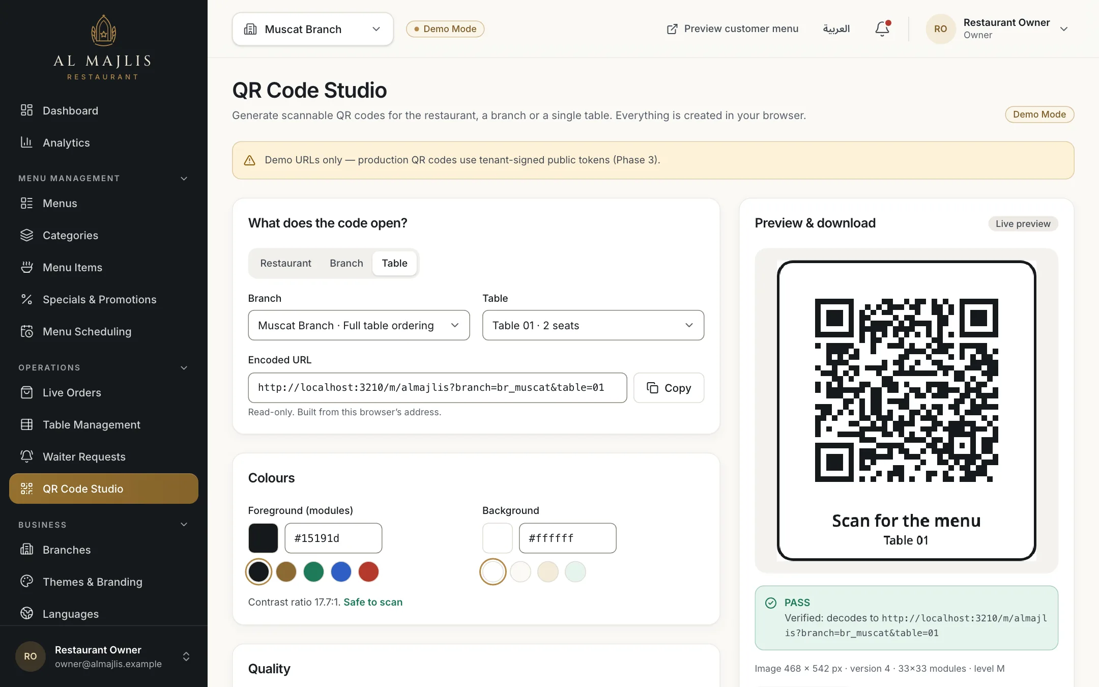The width and height of the screenshot is (1099, 687).
Task: Select the beige background colour preset
Action: tap(548, 571)
